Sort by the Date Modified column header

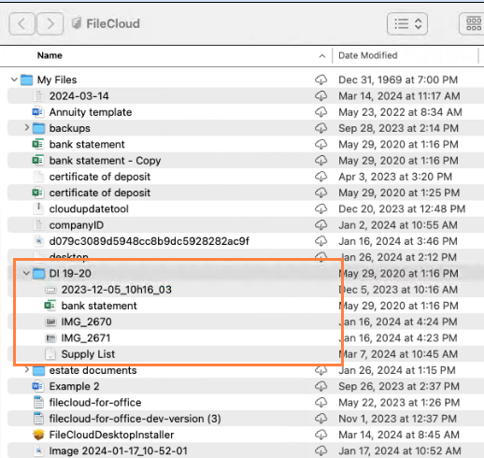coord(368,55)
